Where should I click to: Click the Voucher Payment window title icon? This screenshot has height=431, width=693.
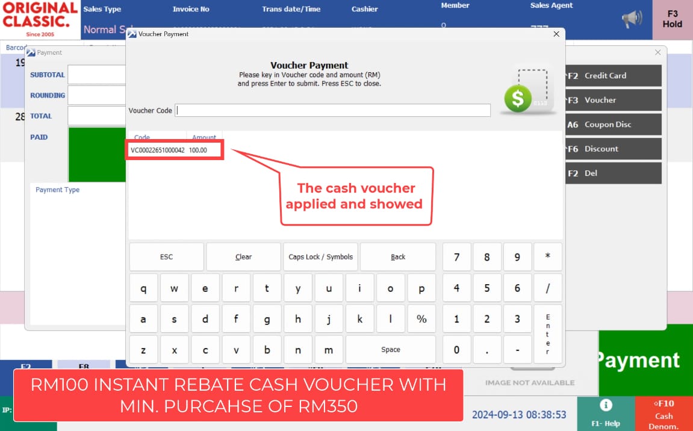(132, 34)
